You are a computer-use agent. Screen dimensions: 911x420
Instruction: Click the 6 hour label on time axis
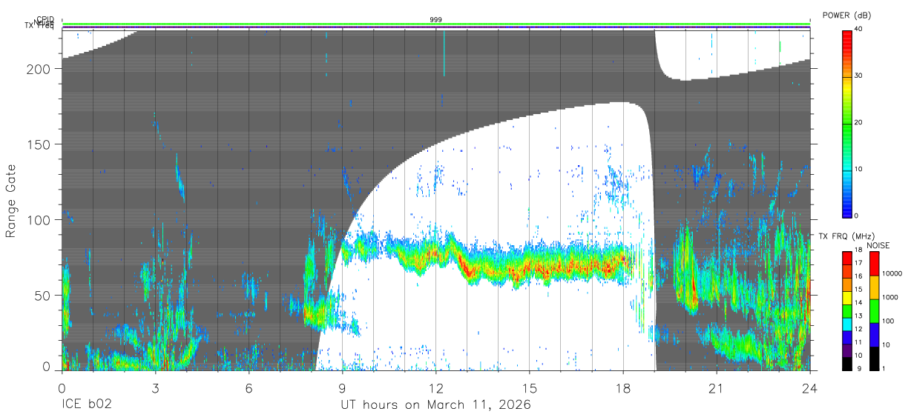[x=249, y=387]
